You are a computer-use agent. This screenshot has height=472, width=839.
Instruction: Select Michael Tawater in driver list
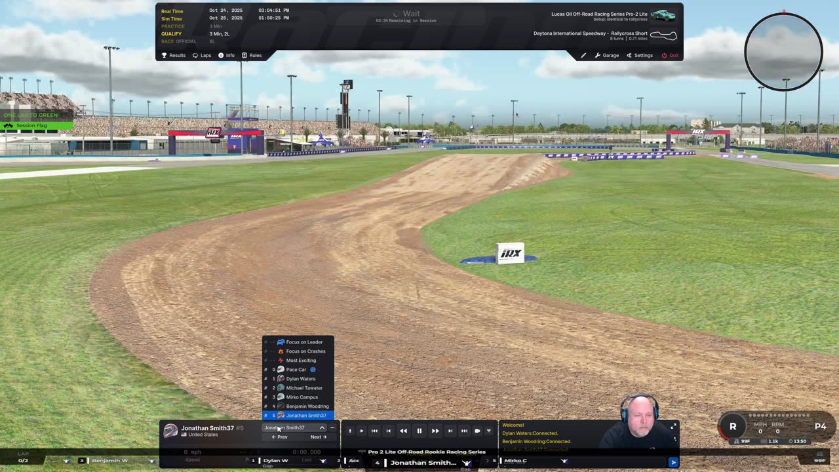(298, 387)
